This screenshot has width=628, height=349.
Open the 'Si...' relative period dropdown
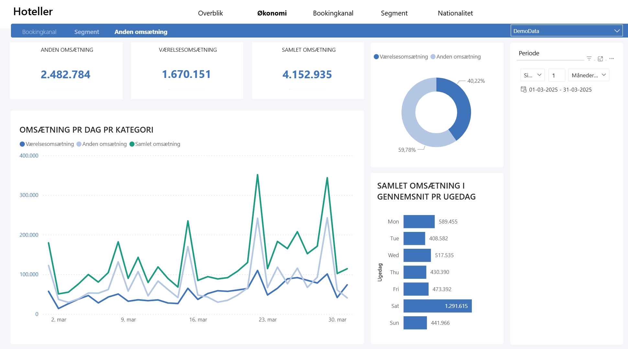533,75
